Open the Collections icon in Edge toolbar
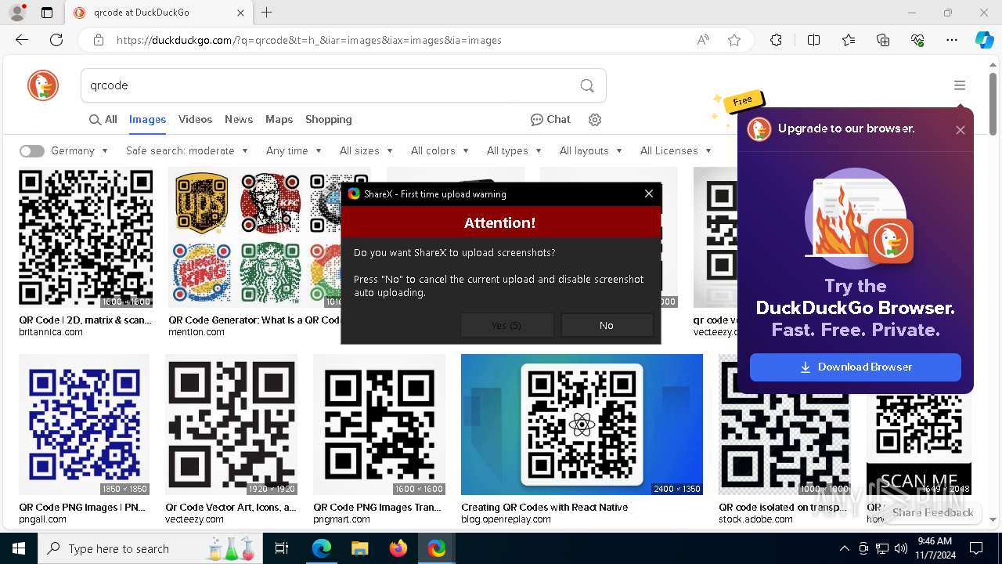This screenshot has height=564, width=1002. point(883,40)
